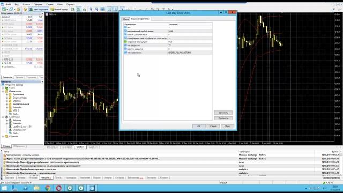Open Opera browser from taskbar
Image resolution: width=343 pixels, height=193 pixels.
(58, 188)
